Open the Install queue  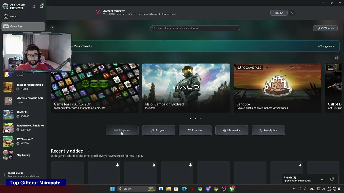23,175
